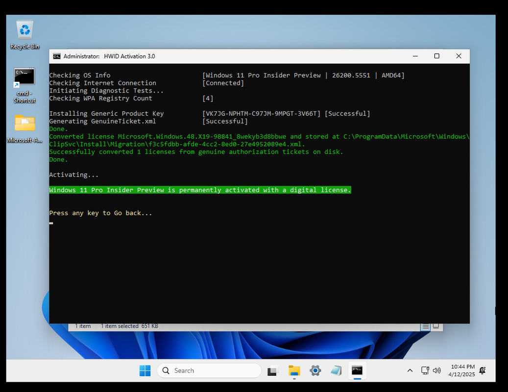Click the generic product key text VK7JG-NPHTM
The width and height of the screenshot is (508, 392).
(261, 114)
